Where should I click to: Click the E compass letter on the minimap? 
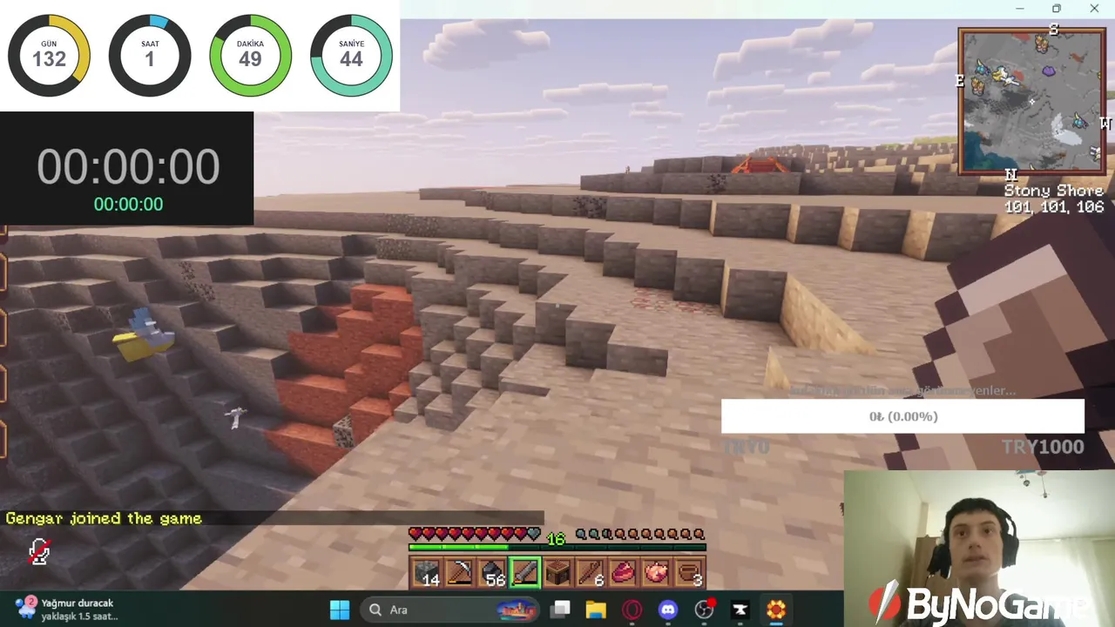pyautogui.click(x=960, y=81)
